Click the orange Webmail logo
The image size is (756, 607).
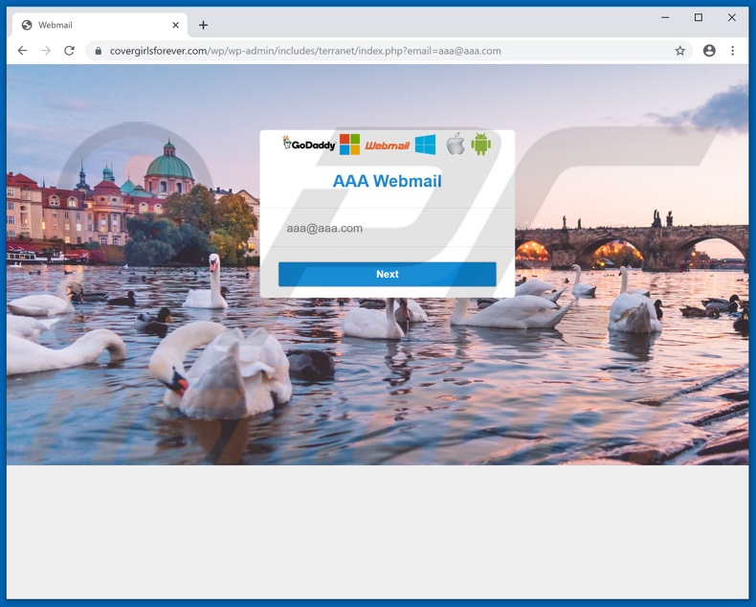388,146
